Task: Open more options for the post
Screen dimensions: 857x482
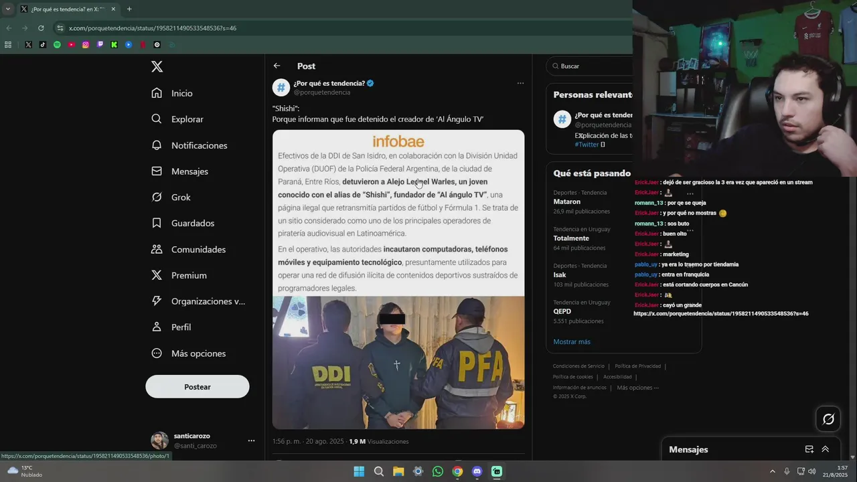Action: point(520,84)
